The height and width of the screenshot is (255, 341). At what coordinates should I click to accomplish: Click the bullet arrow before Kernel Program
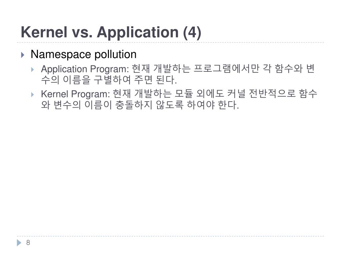pos(33,95)
